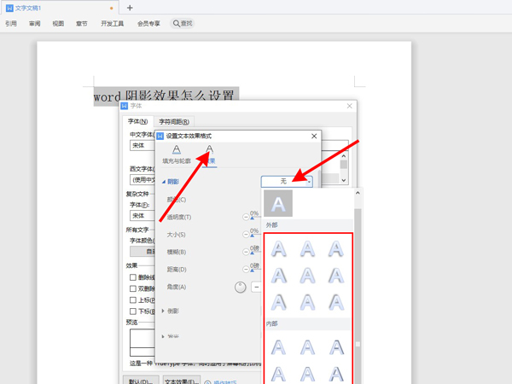The width and height of the screenshot is (512, 384).
Task: Open the 填充与轮廓 fill and outline icon
Action: [177, 154]
